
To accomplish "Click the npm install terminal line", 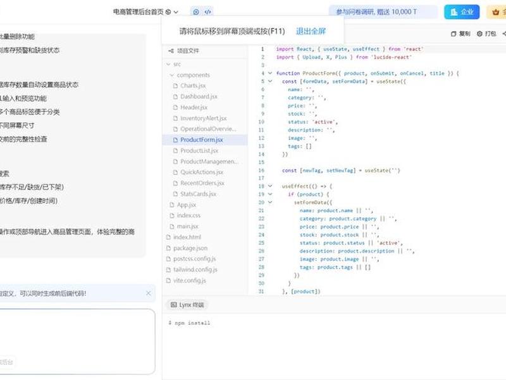I will click(x=189, y=323).
